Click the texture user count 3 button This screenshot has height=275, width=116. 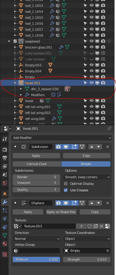point(81,226)
